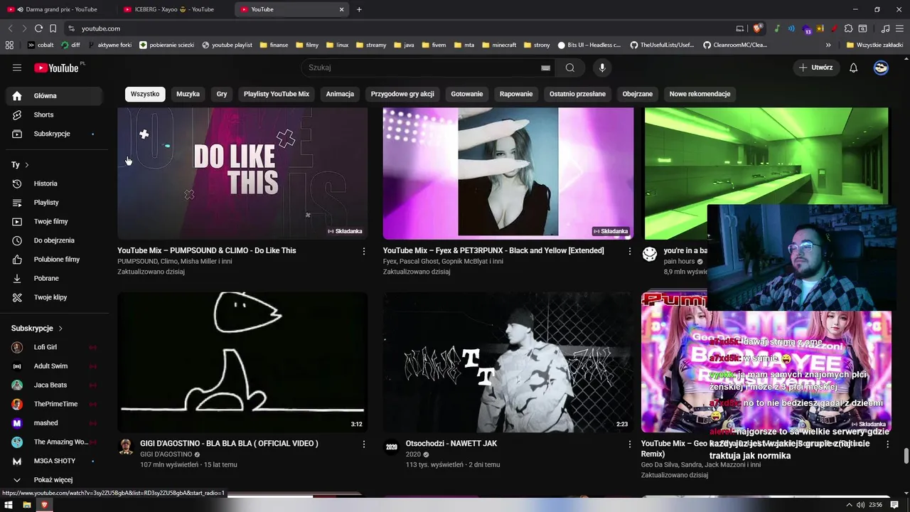Open the on-screen keyboard icon in search
Screen dimensions: 910x512
coord(545,68)
